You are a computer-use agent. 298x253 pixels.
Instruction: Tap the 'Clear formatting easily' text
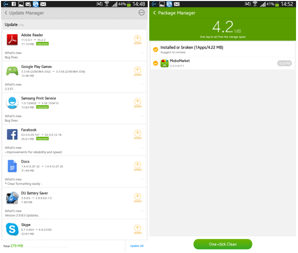24,184
